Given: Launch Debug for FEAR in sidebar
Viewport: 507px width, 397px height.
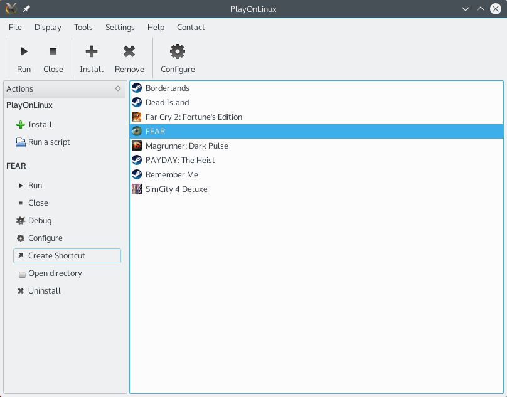Looking at the screenshot, I should tap(34, 221).
